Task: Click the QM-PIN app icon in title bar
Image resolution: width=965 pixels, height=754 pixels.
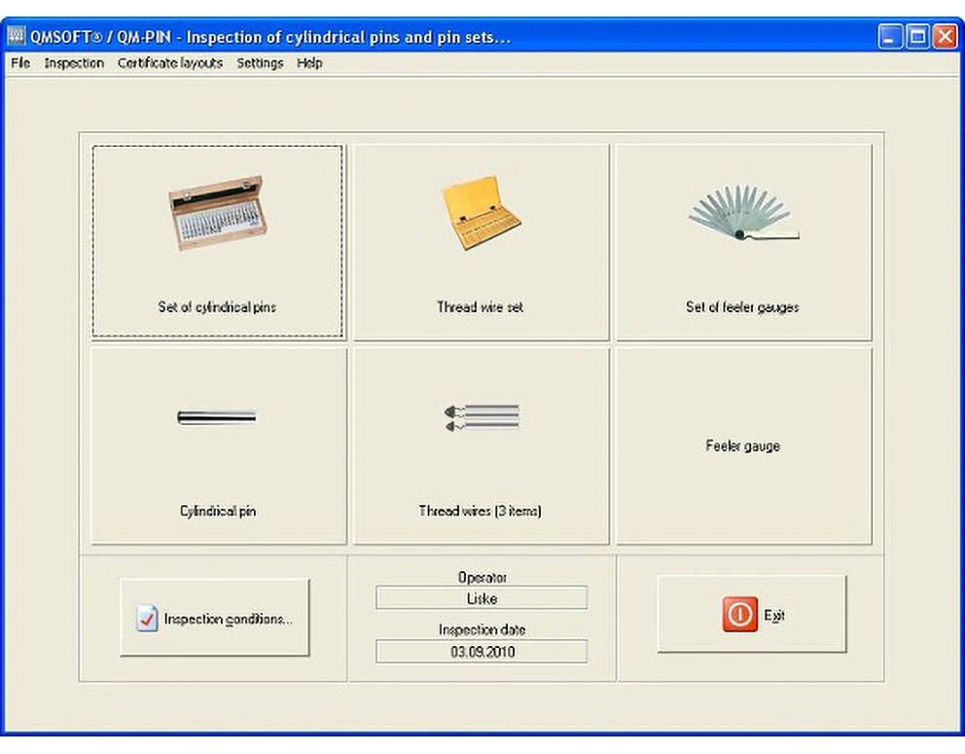Action: pos(17,36)
